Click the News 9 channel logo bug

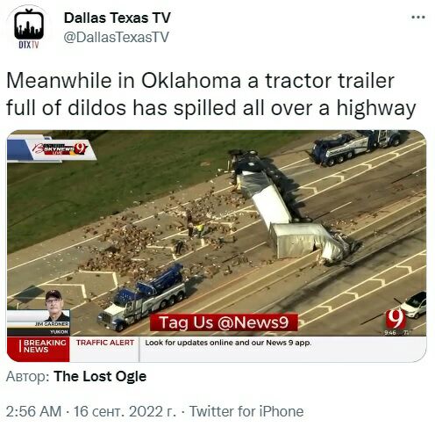coord(396,319)
